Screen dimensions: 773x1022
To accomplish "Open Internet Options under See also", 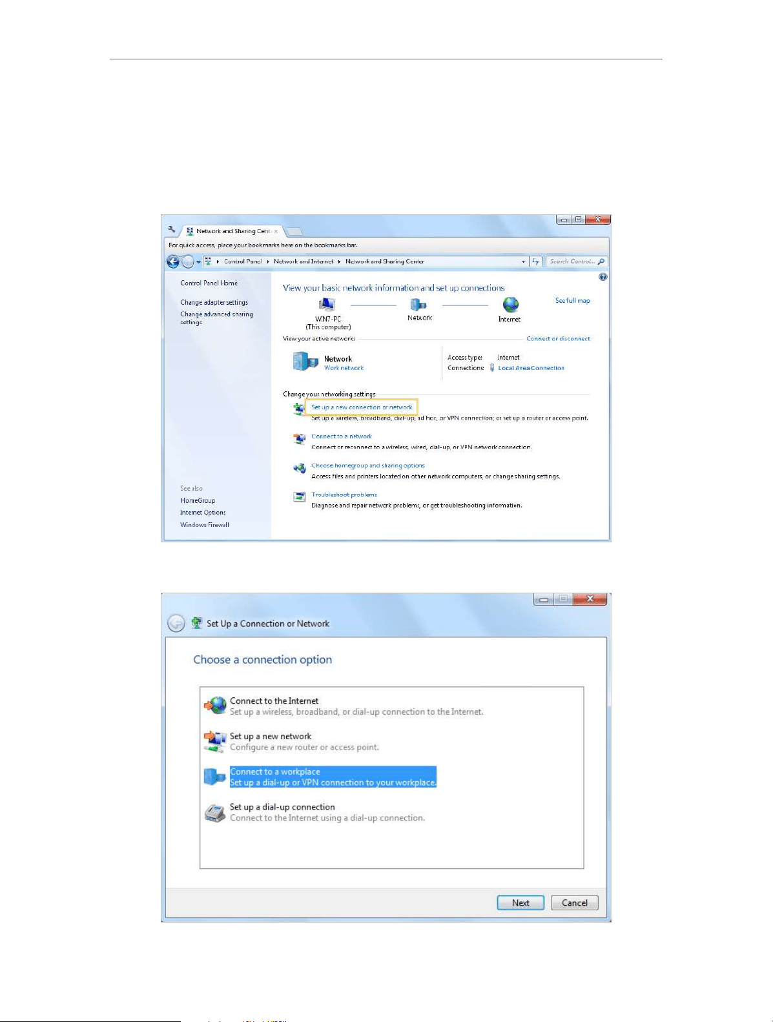I will pyautogui.click(x=203, y=513).
